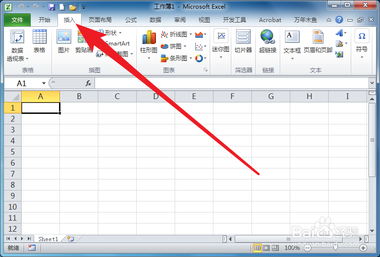Open the doughnut other-charts icon

point(201,58)
